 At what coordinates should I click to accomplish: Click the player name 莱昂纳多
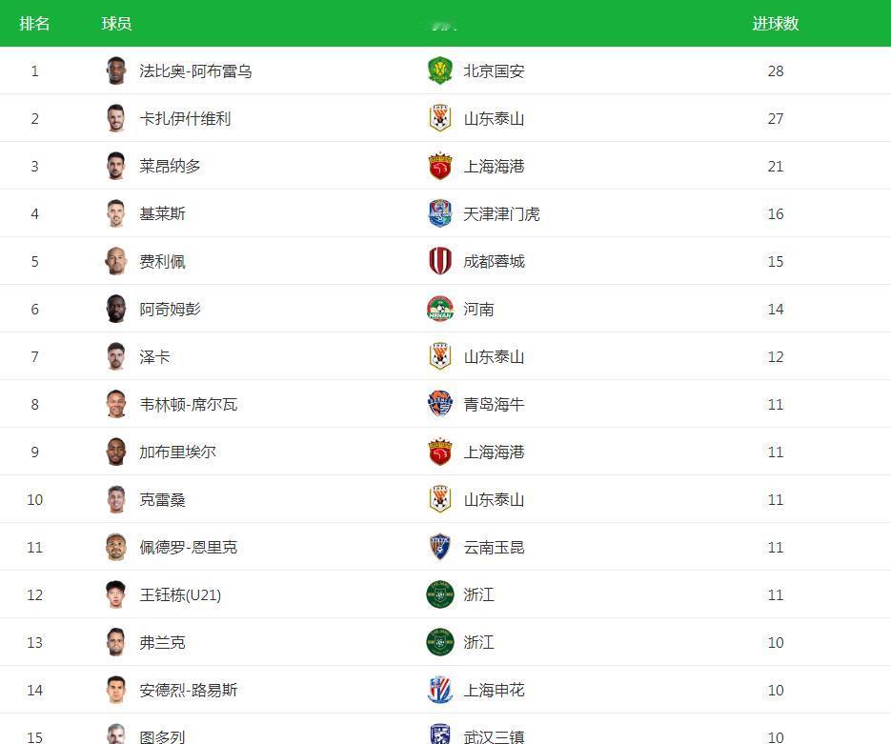pyautogui.click(x=170, y=167)
